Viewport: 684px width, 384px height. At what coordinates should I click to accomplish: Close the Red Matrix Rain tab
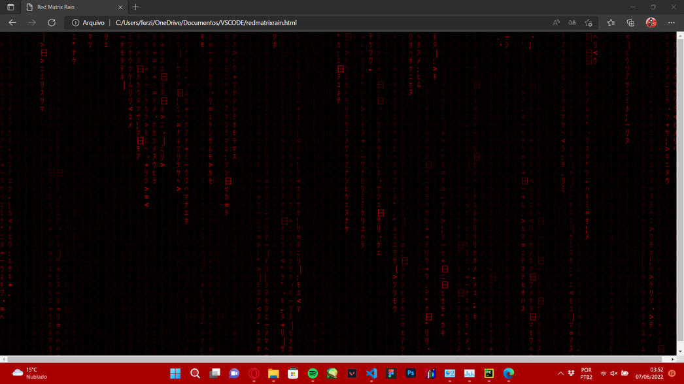pos(120,7)
